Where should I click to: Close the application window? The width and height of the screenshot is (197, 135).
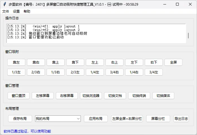click(190, 4)
